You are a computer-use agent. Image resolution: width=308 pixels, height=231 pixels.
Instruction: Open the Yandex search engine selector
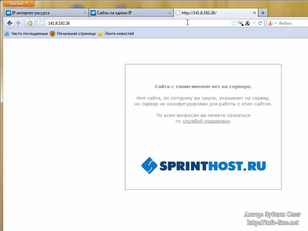tap(272, 23)
